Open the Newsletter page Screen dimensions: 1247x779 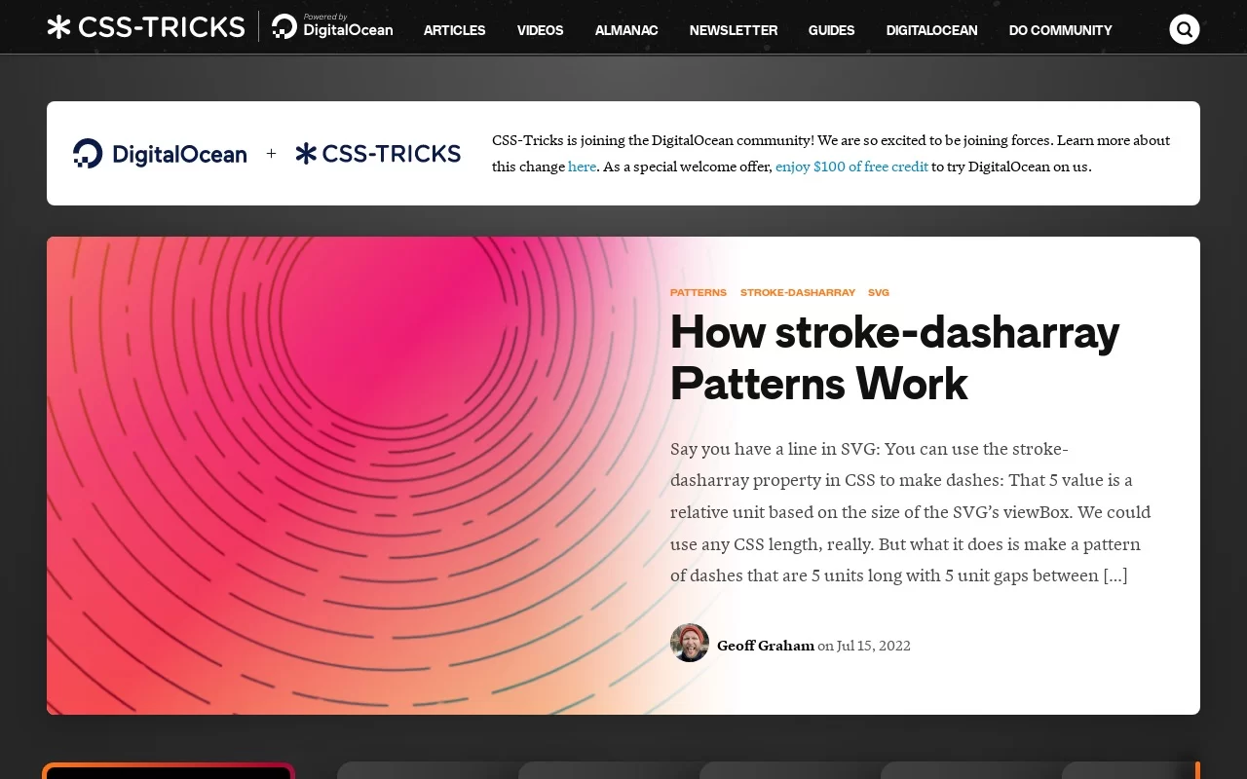733,30
